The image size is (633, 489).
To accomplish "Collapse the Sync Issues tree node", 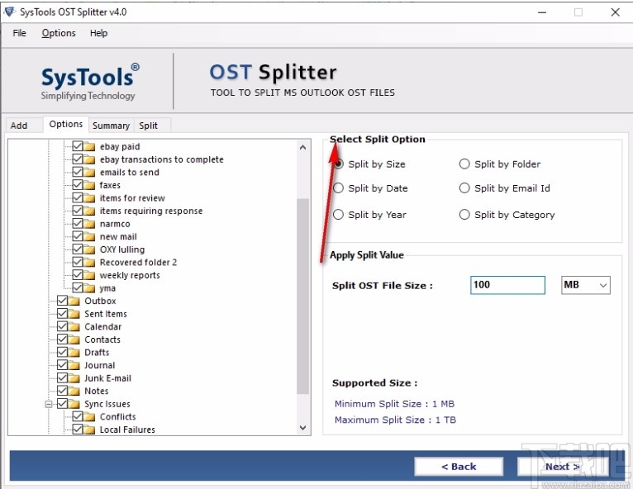I will [x=49, y=404].
